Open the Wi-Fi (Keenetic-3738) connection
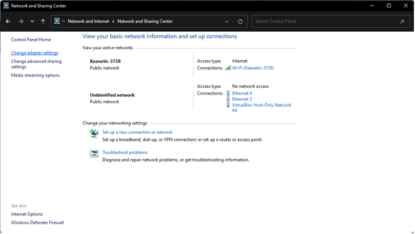The image size is (415, 234). point(253,68)
